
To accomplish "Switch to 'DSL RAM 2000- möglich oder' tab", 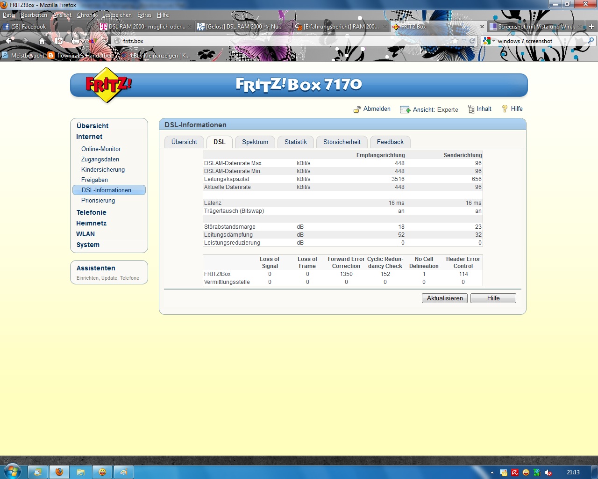I will tap(146, 27).
